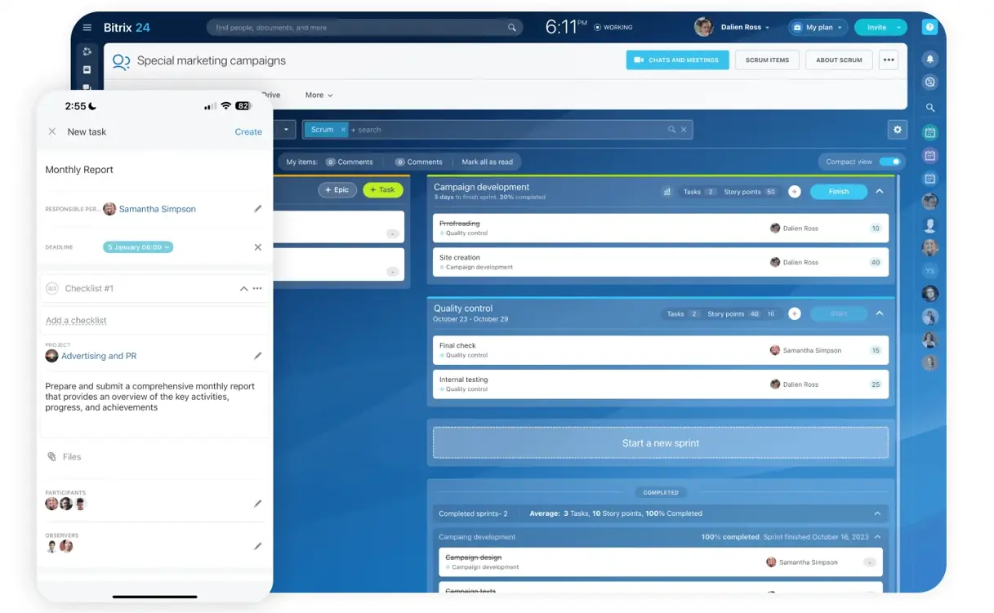The height and width of the screenshot is (613, 994).
Task: Collapse Checklist #1 section
Action: [x=243, y=289]
